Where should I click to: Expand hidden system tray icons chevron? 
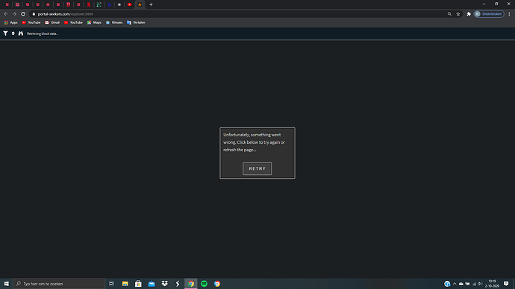click(455, 284)
